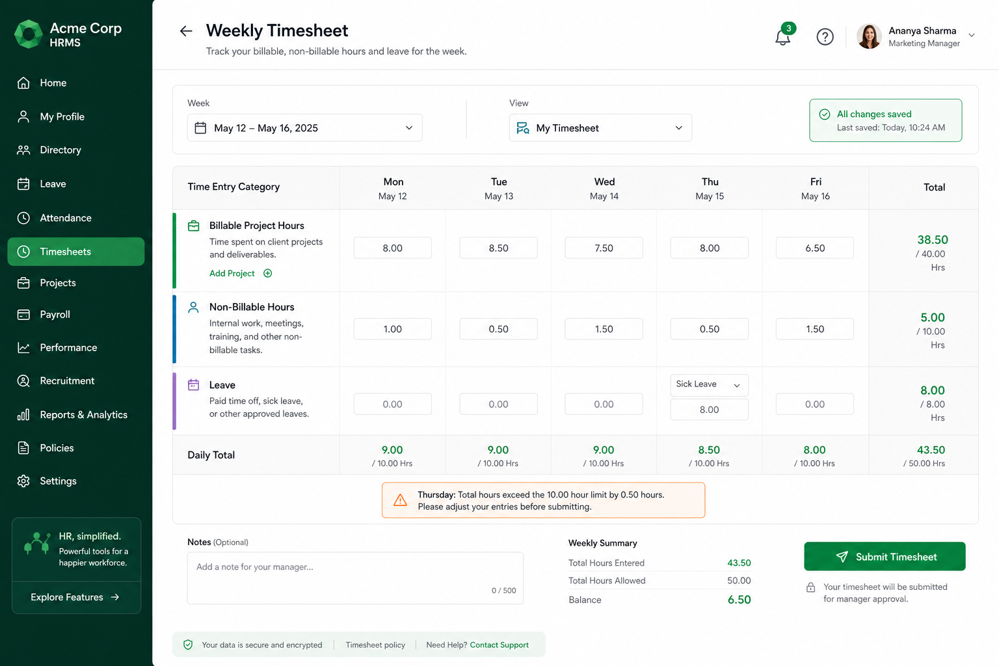Open the notifications bell icon
Screen dimensions: 999x666
point(783,37)
